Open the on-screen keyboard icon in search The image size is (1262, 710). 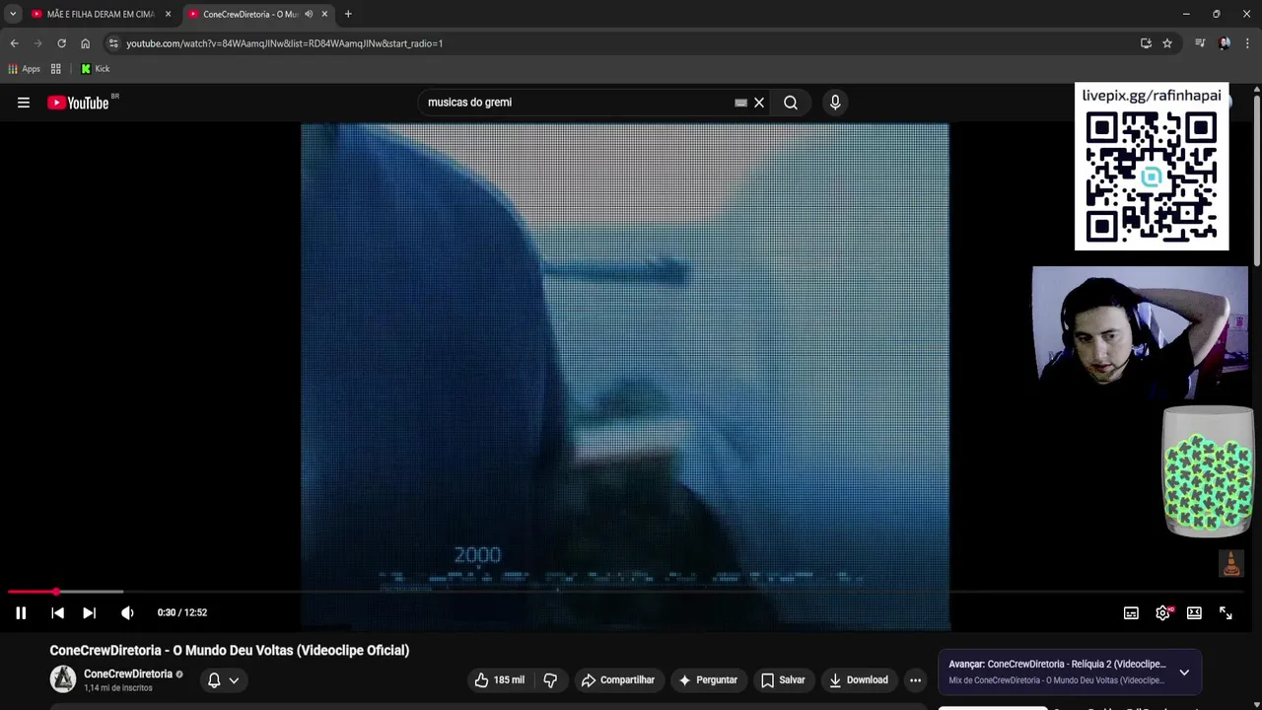[x=740, y=103]
